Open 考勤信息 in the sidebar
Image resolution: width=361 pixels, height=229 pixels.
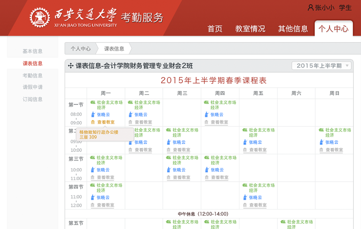(x=32, y=76)
